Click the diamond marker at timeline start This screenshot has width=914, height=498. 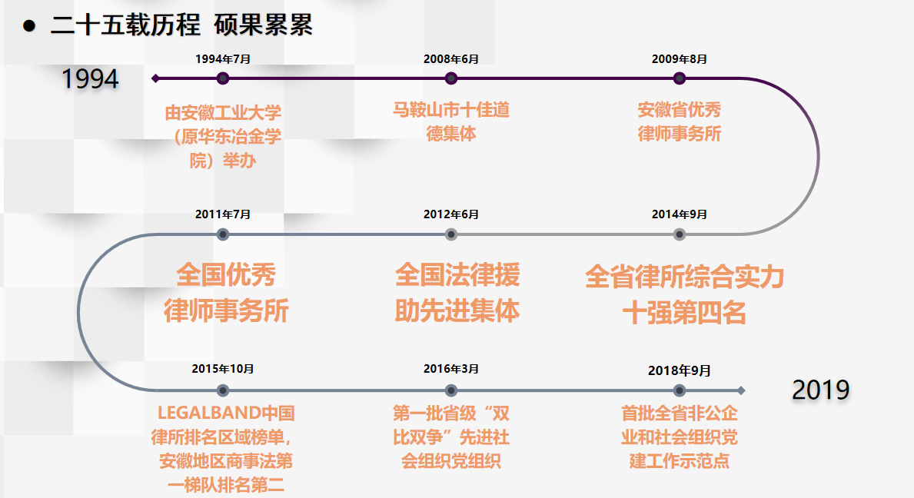pyautogui.click(x=155, y=78)
